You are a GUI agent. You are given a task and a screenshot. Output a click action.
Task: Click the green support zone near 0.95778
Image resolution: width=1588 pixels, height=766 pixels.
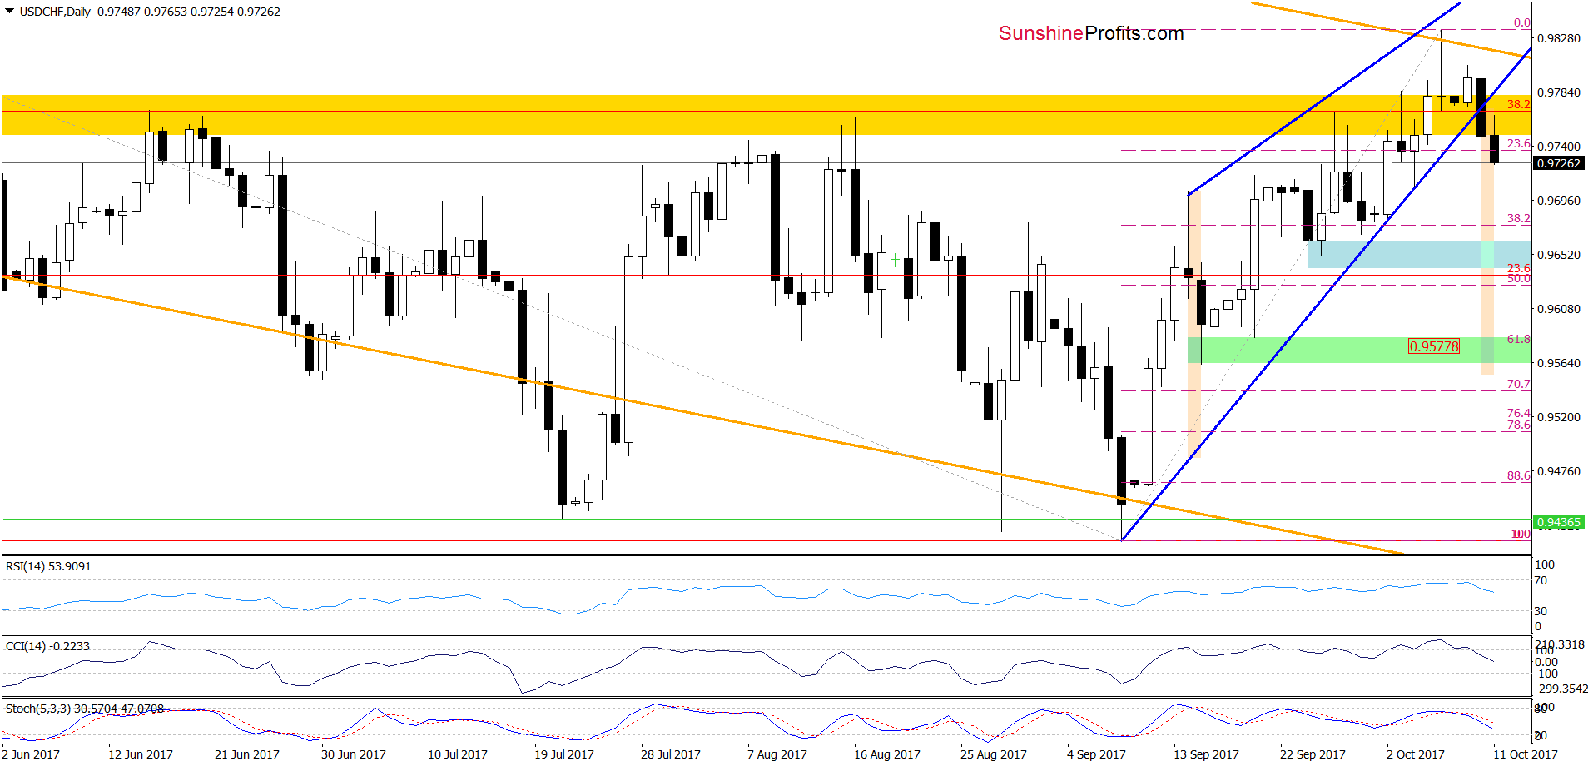[x=1359, y=350]
